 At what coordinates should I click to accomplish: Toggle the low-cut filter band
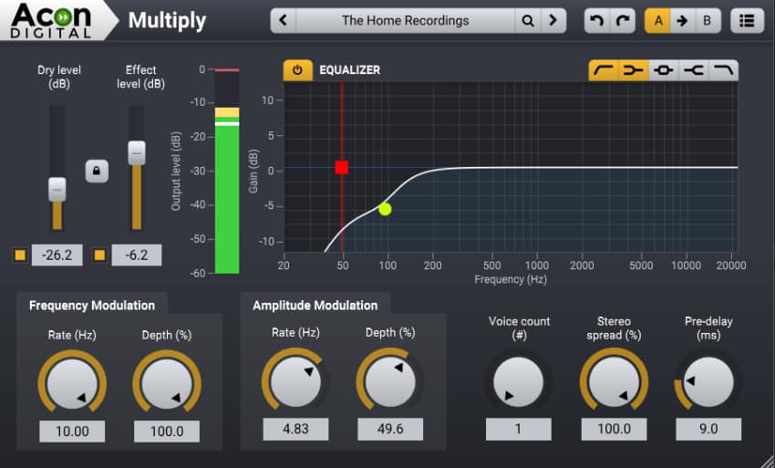603,70
